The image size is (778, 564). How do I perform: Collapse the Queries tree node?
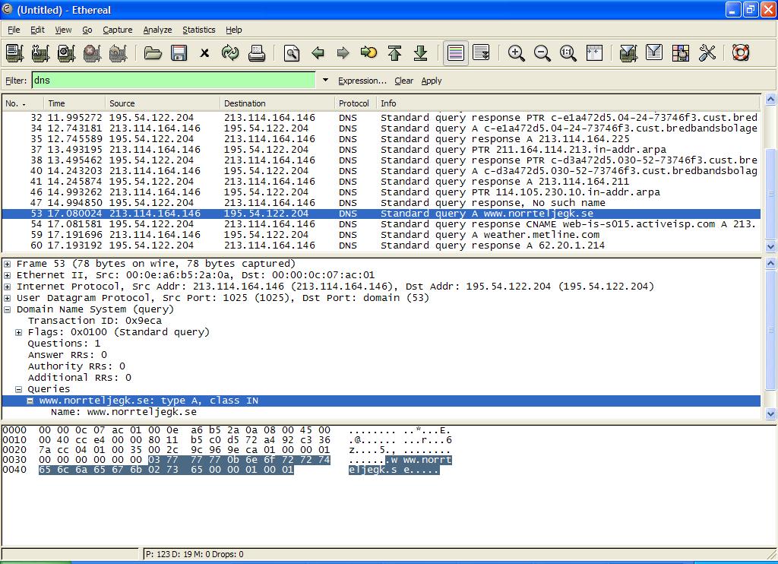(x=18, y=389)
